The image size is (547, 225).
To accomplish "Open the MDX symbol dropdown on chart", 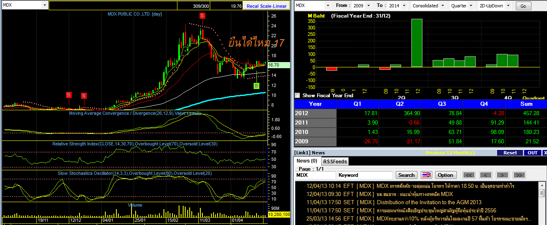I will coord(44,5).
